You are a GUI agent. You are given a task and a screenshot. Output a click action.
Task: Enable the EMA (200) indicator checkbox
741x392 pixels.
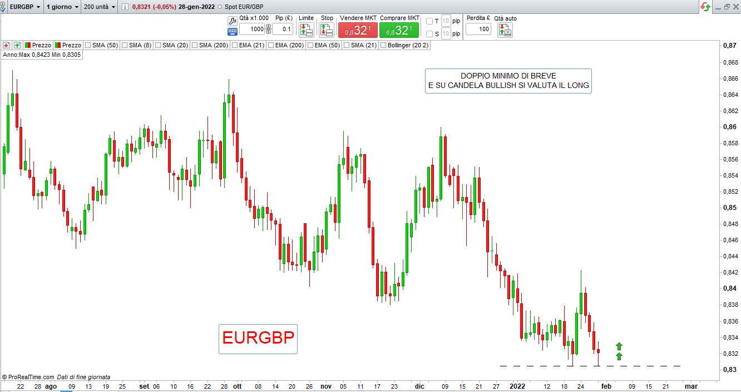270,45
